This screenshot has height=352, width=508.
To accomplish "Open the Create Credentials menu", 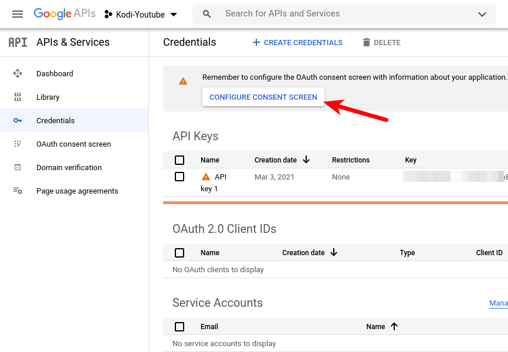I will pyautogui.click(x=297, y=43).
